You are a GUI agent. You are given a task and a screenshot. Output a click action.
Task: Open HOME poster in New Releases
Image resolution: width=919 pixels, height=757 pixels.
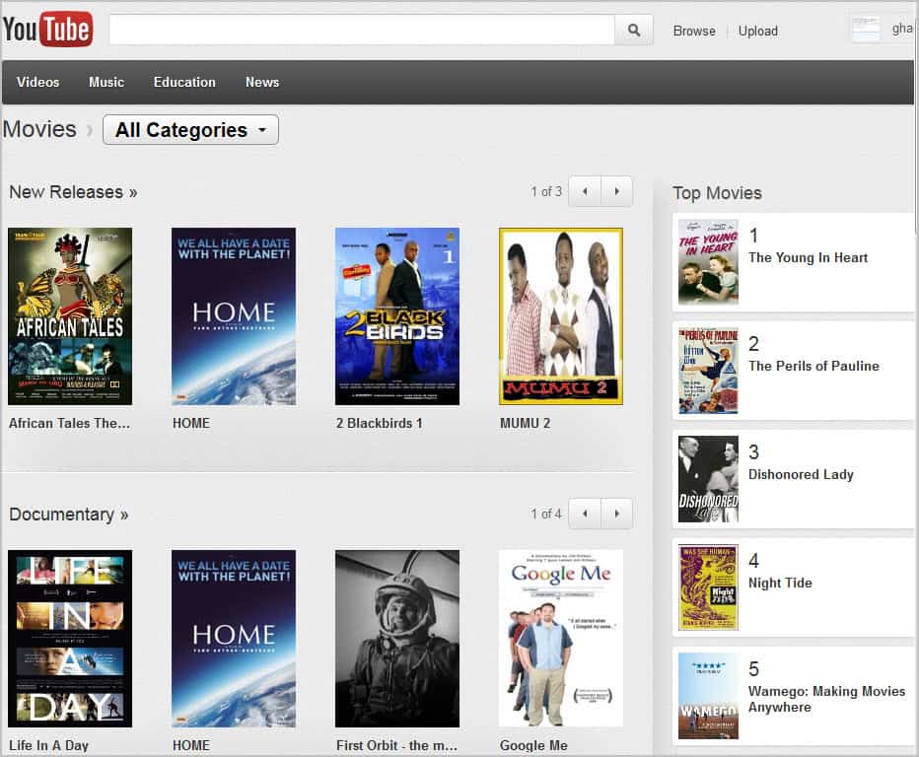234,316
